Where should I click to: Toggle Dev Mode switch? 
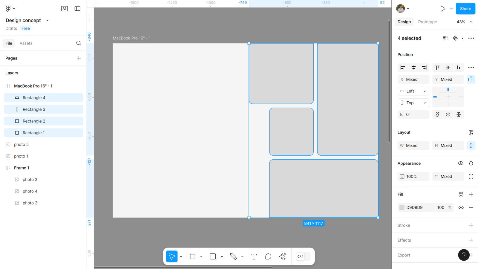coord(303,256)
